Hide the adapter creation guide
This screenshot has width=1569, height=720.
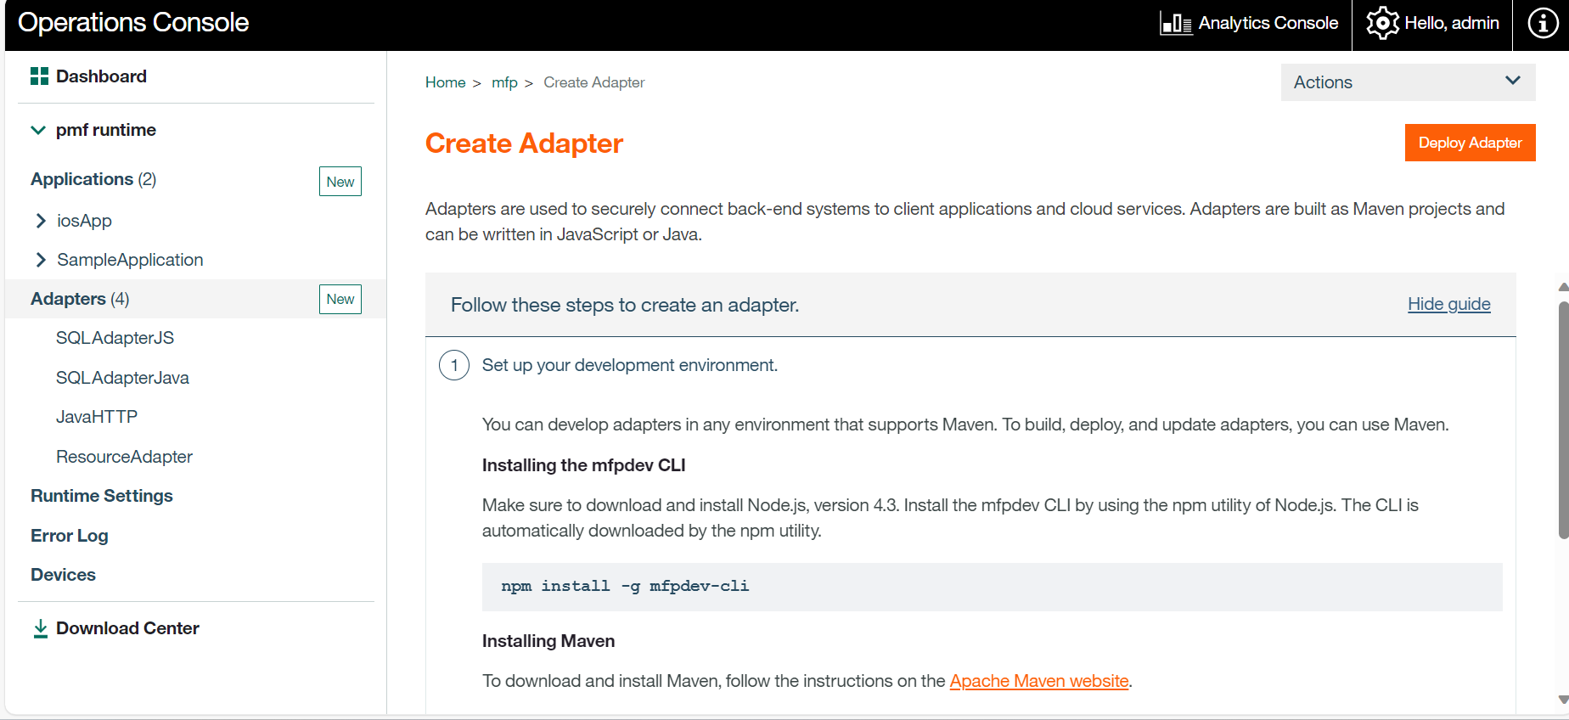1448,304
